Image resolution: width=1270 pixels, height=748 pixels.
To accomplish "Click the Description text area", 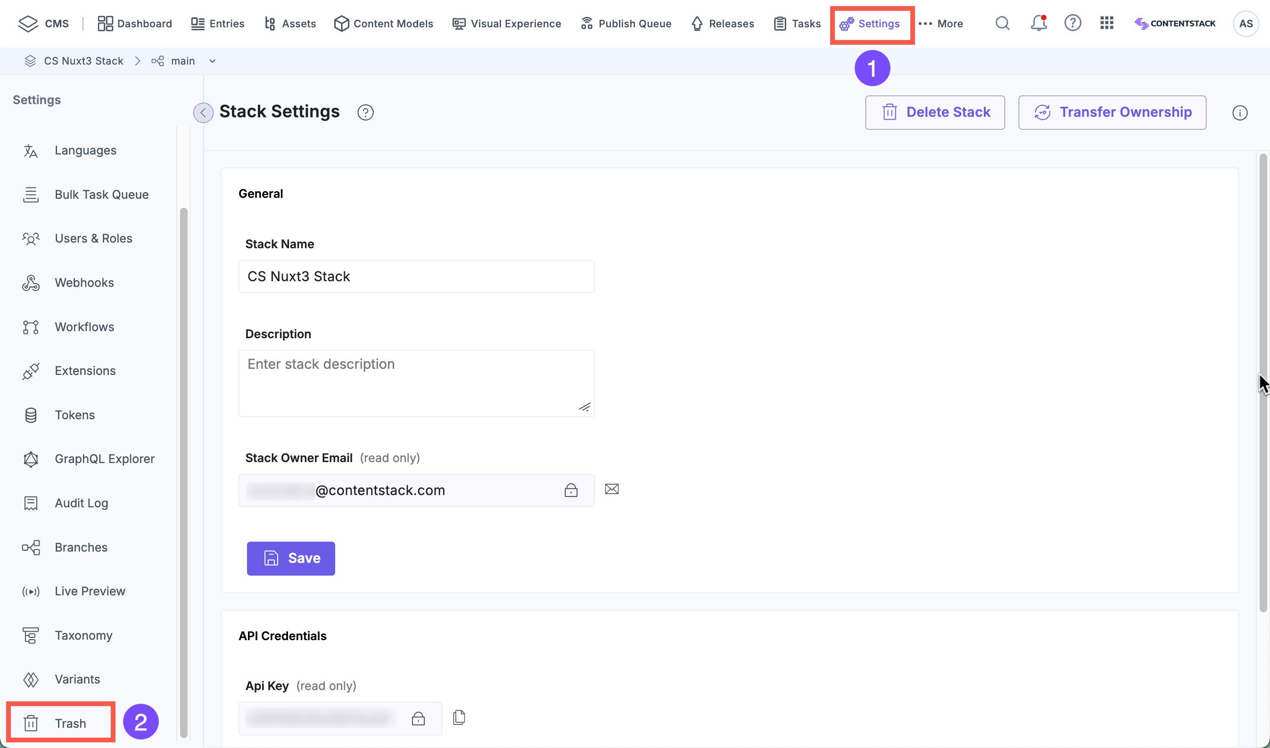I will click(417, 383).
